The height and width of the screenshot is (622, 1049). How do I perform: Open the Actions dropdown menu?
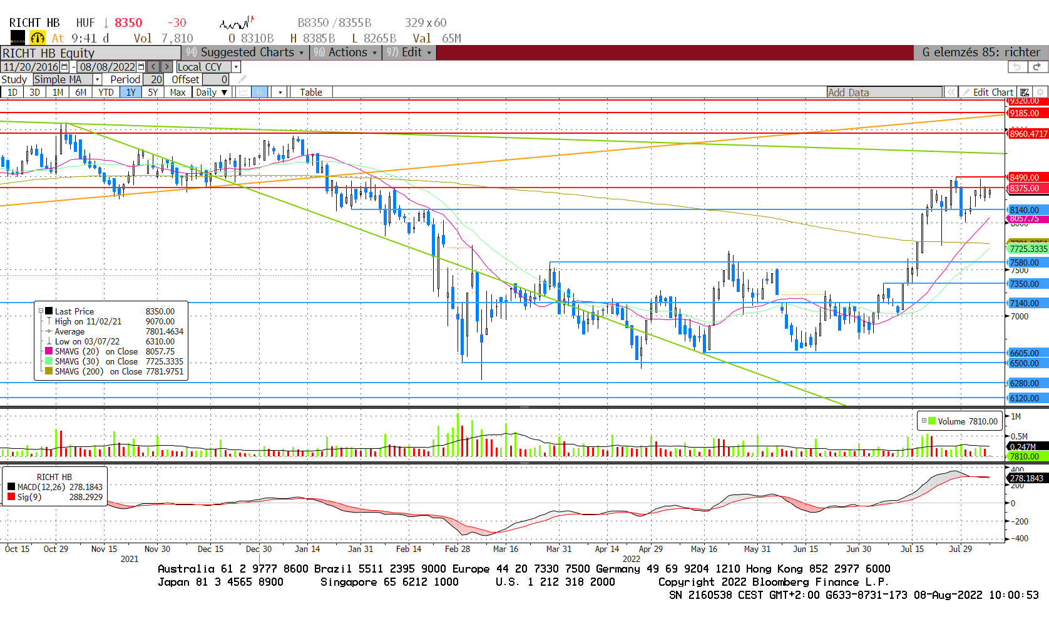coord(346,53)
